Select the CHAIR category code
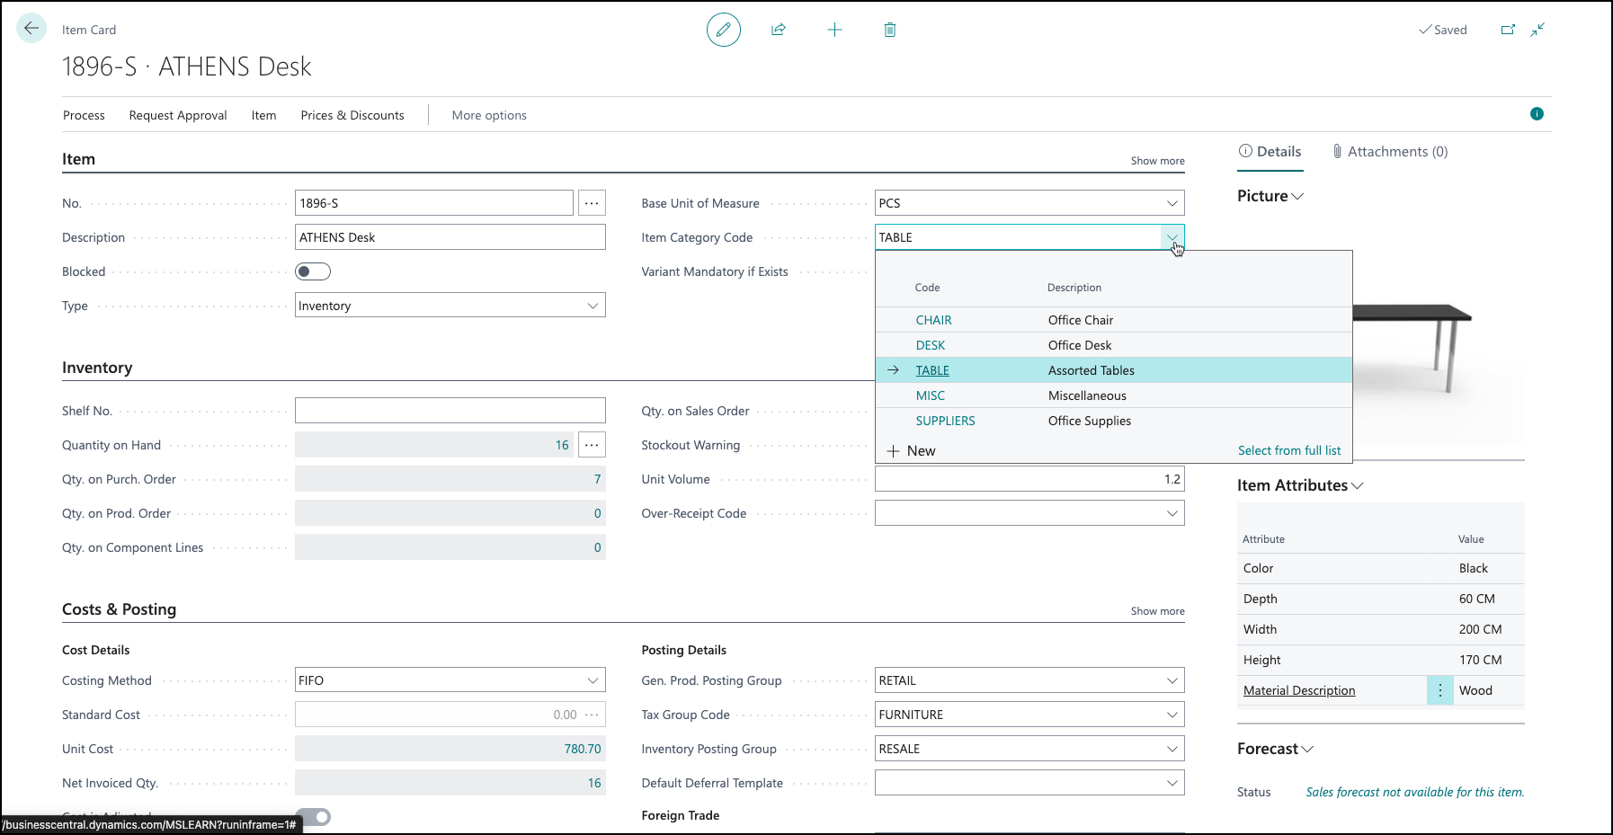The height and width of the screenshot is (835, 1613). coord(933,320)
